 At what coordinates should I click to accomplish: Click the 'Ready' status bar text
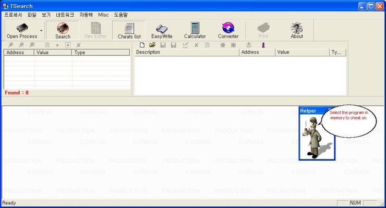[9, 203]
